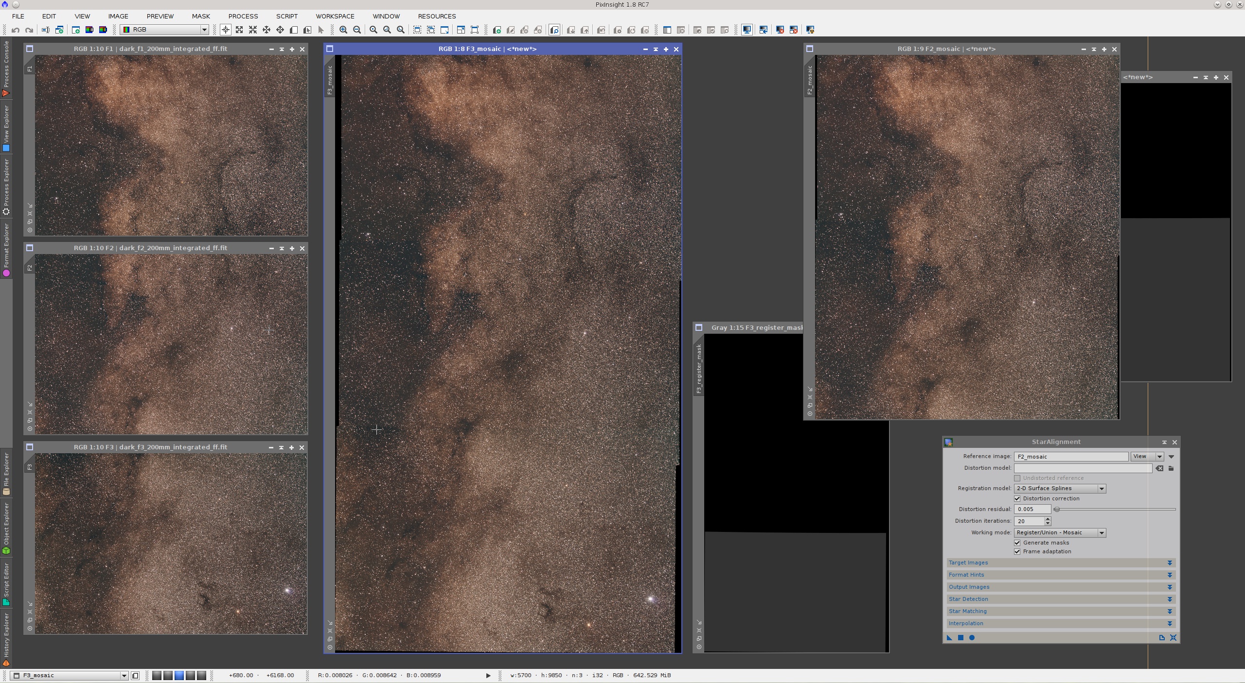
Task: Click the Reference image input field
Action: (1071, 456)
